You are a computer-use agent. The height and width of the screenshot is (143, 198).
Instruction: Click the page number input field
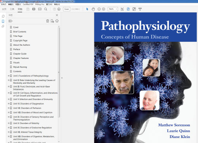(x=66, y=9)
